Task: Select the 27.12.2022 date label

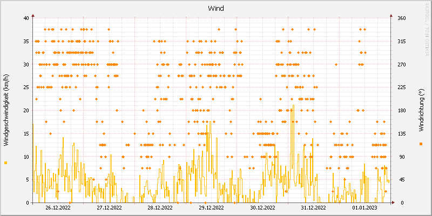Action: (x=109, y=207)
